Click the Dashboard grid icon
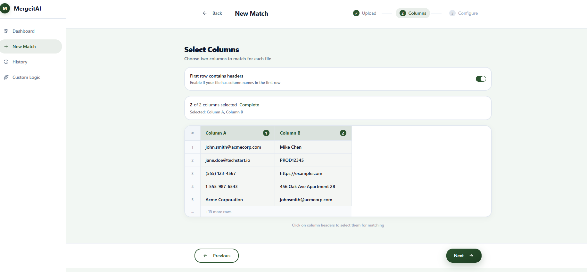 (x=6, y=31)
